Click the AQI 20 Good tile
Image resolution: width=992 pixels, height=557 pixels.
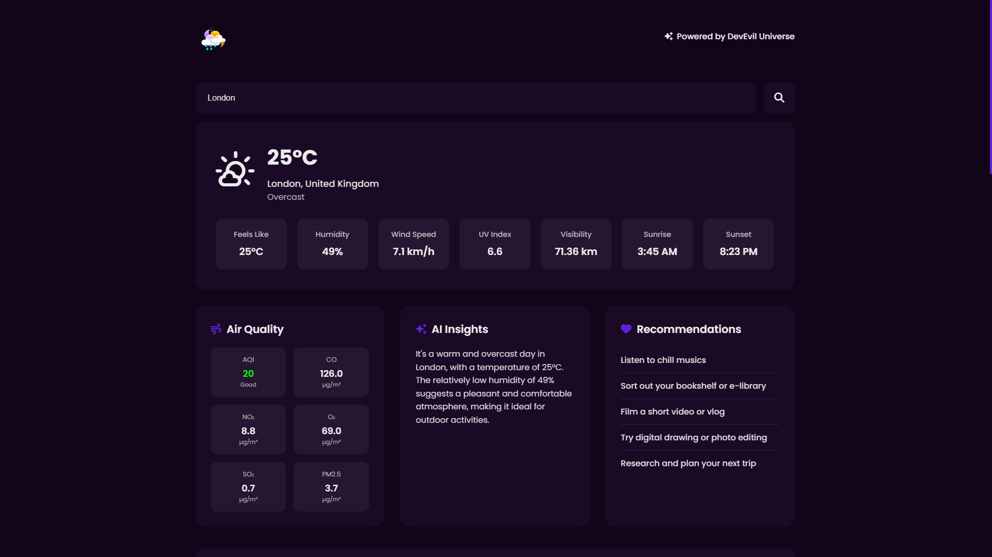[248, 372]
